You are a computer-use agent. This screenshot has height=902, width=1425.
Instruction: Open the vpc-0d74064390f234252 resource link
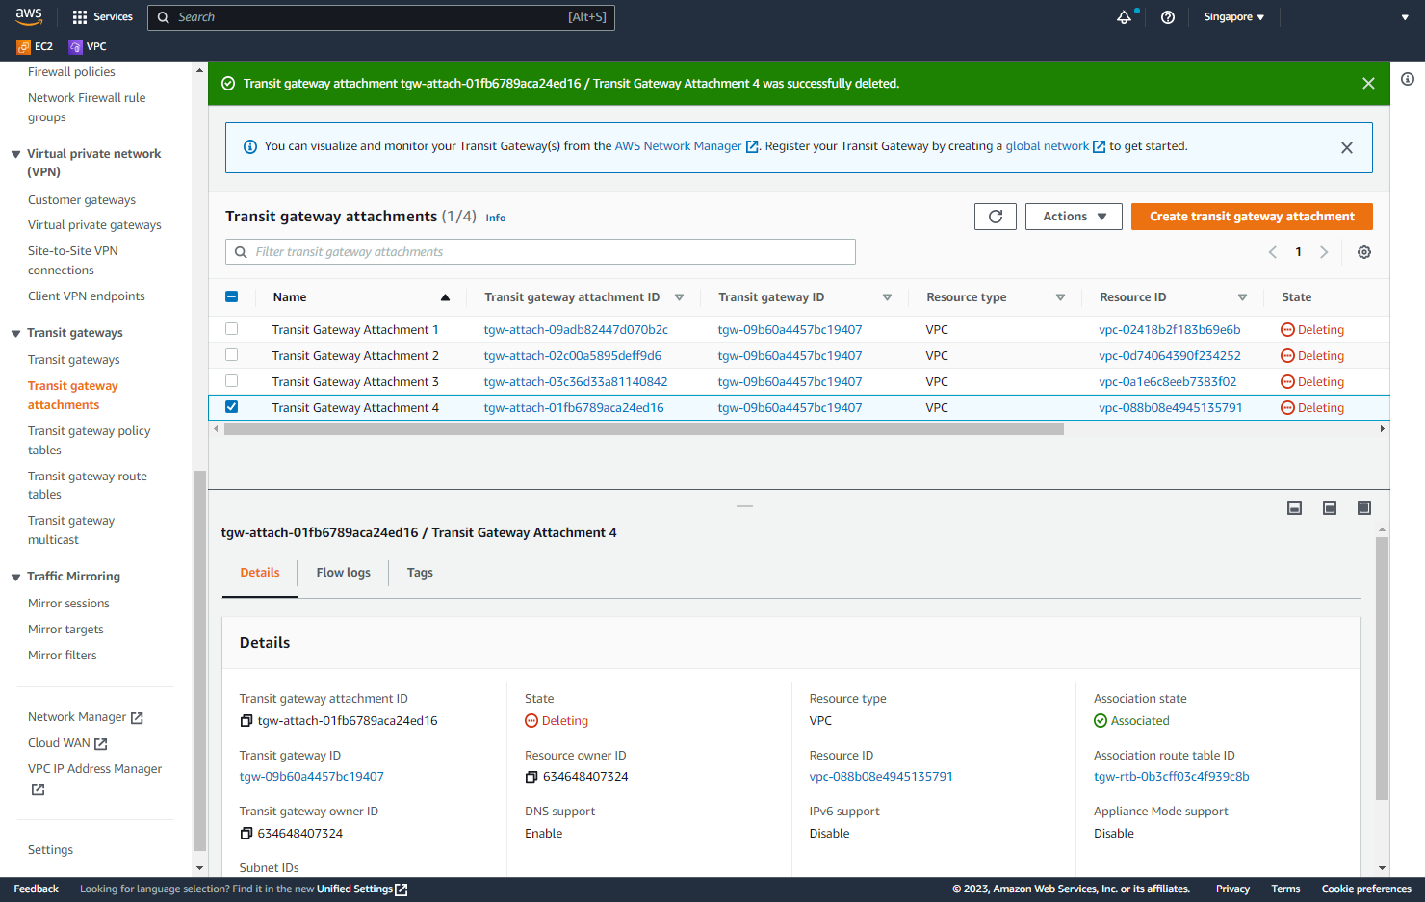(1170, 356)
